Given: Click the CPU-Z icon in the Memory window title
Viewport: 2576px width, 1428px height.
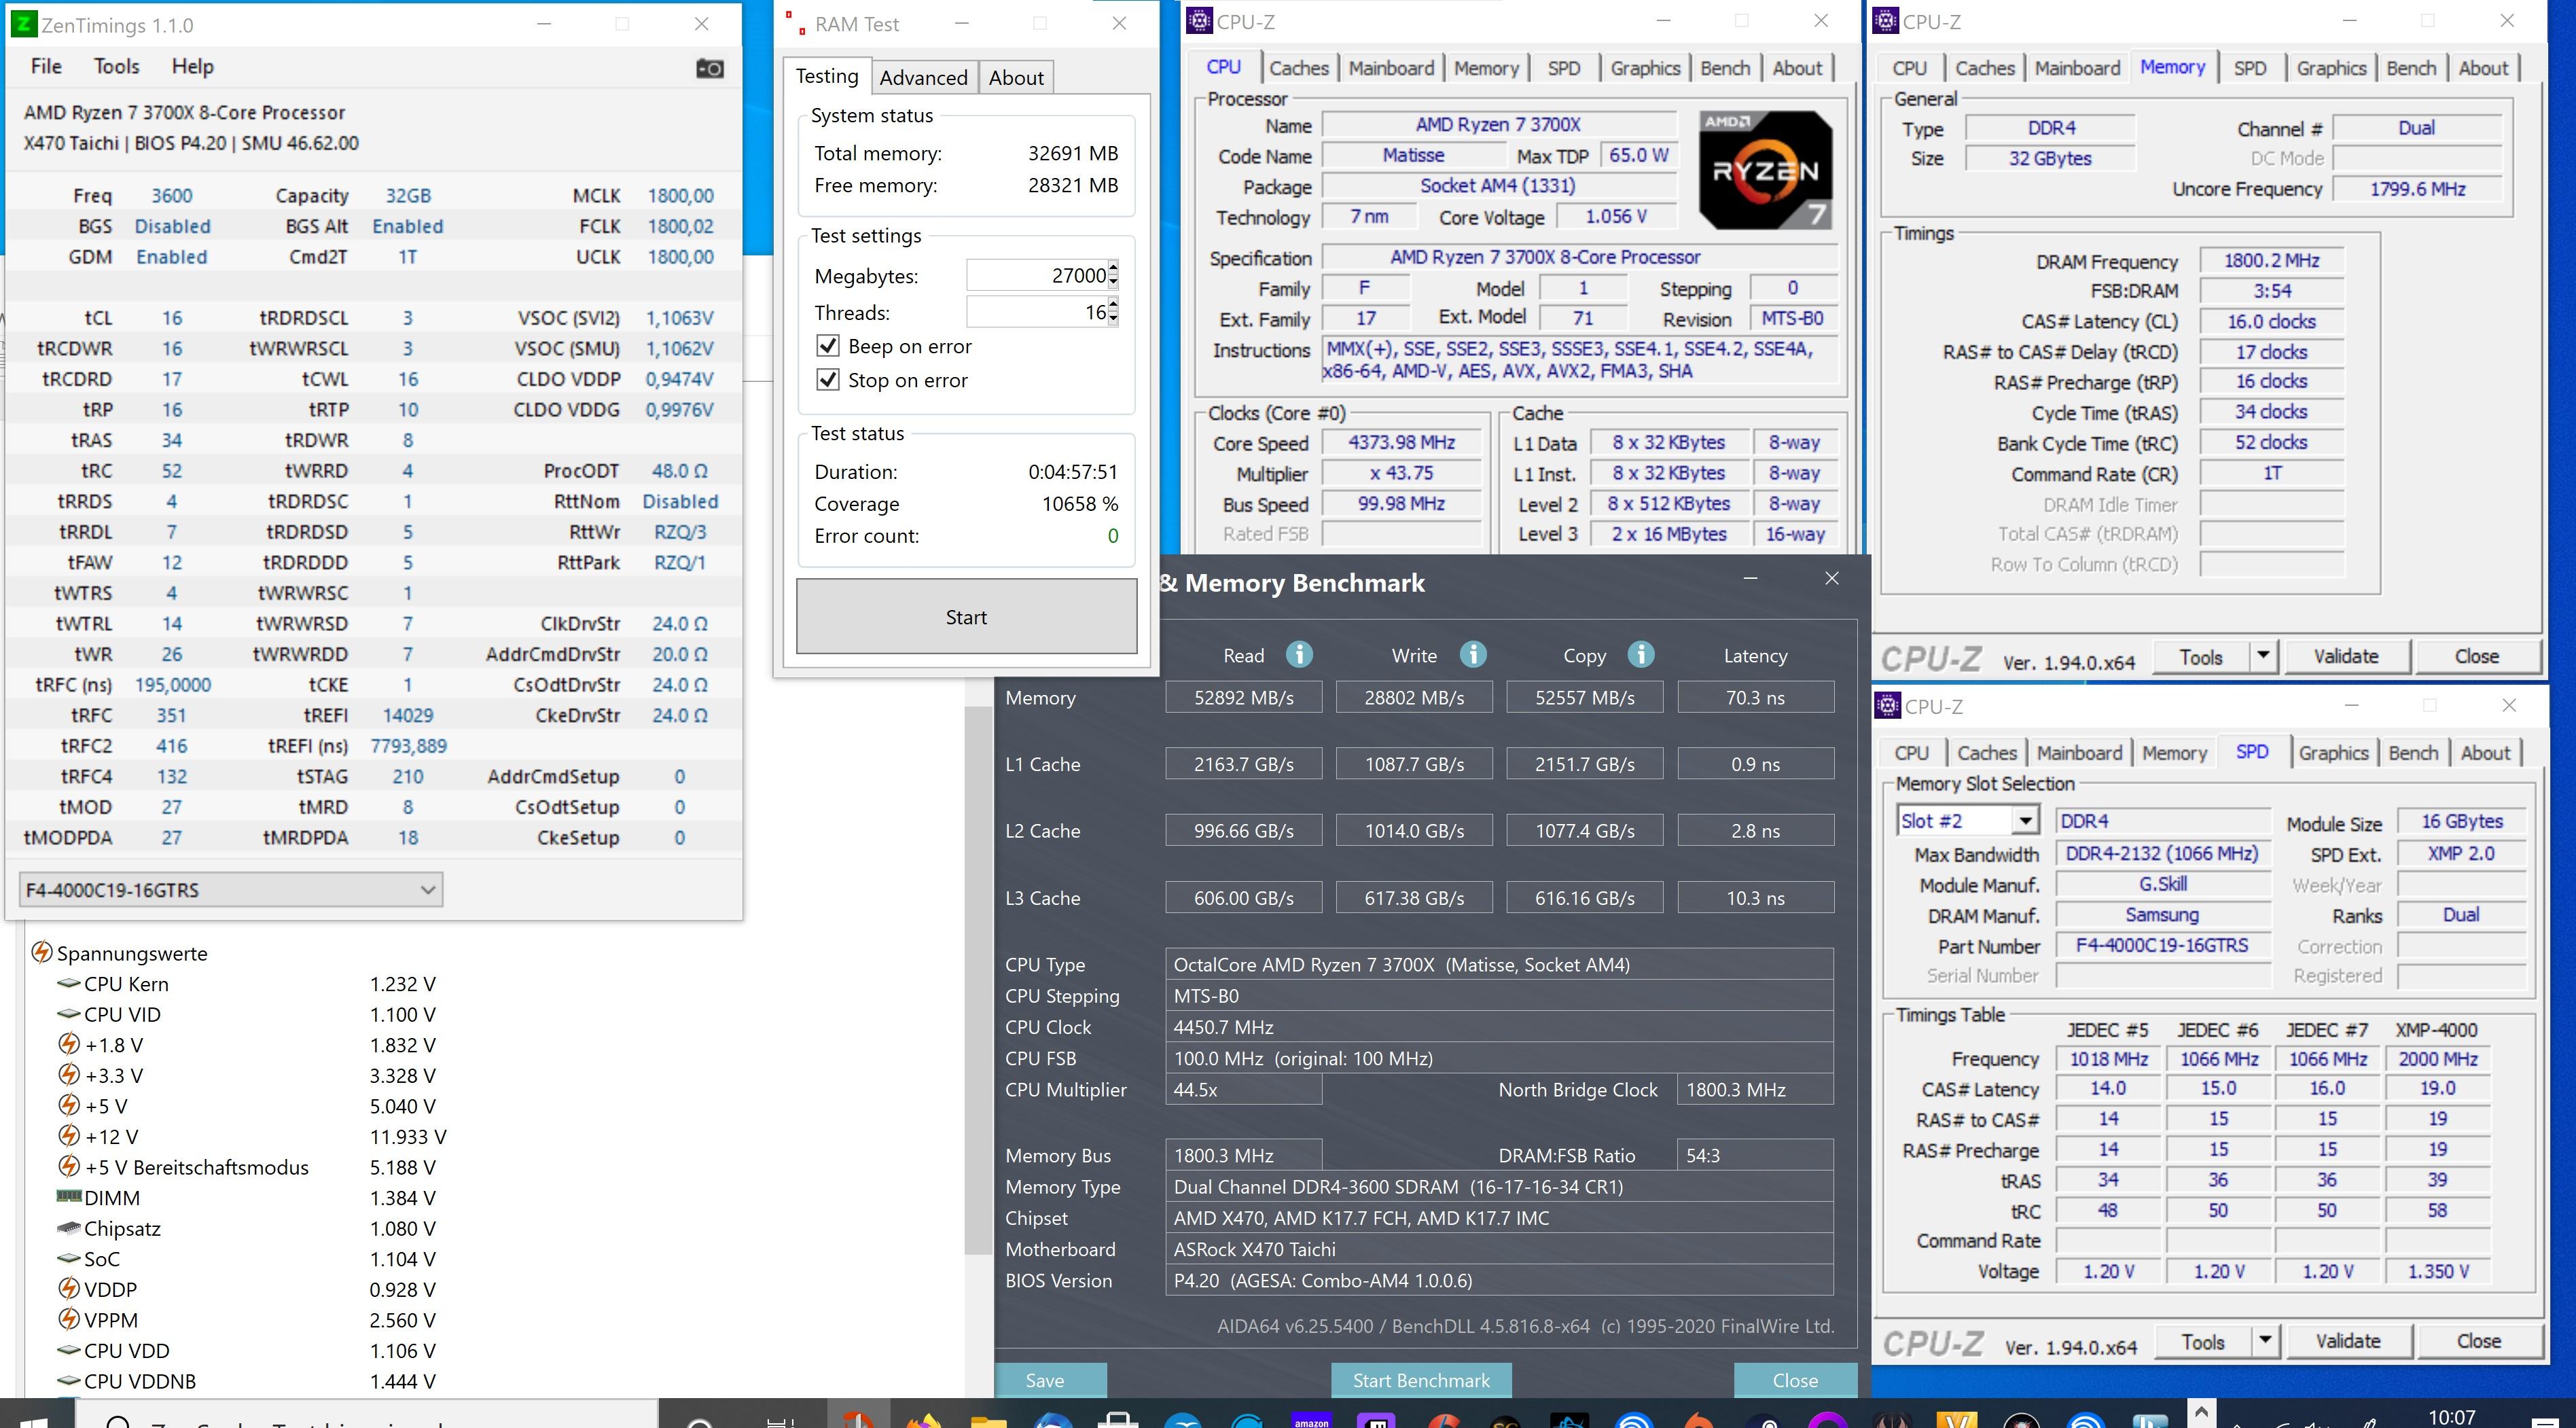Looking at the screenshot, I should 1885,20.
